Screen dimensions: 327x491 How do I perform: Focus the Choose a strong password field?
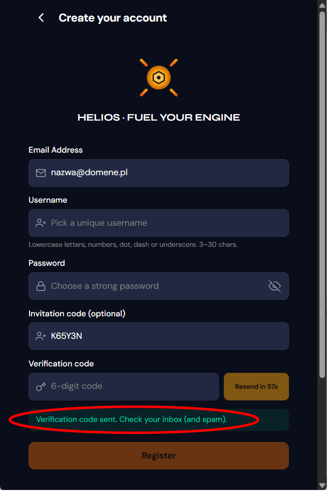(158, 286)
